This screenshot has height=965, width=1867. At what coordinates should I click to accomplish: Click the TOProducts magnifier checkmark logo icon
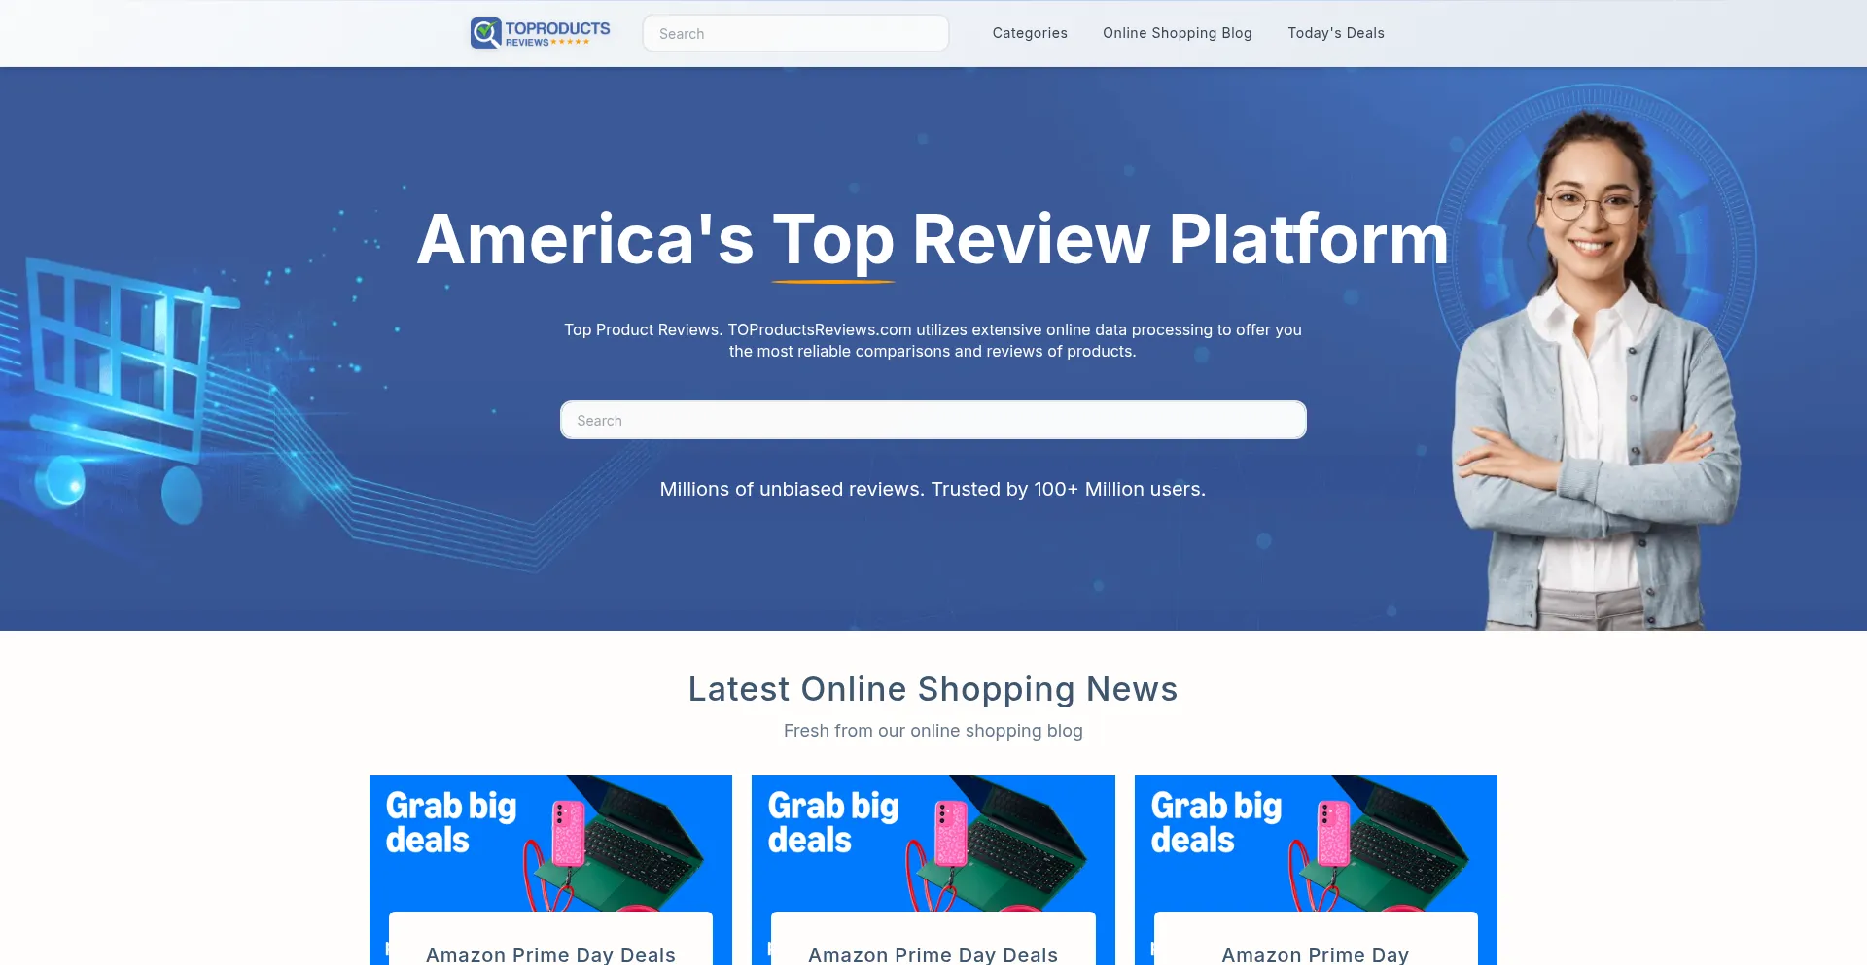[x=485, y=33]
